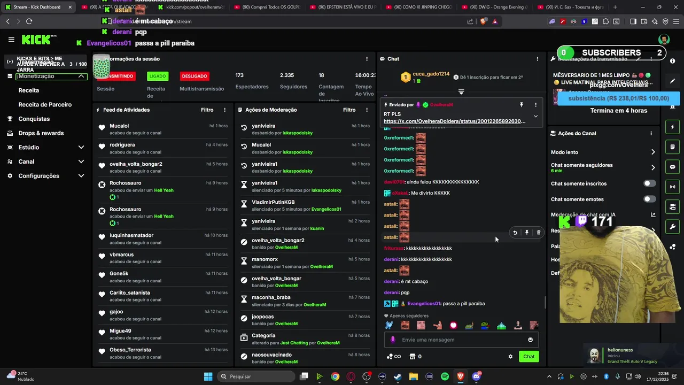Click the wrench icon in right rail

click(673, 227)
